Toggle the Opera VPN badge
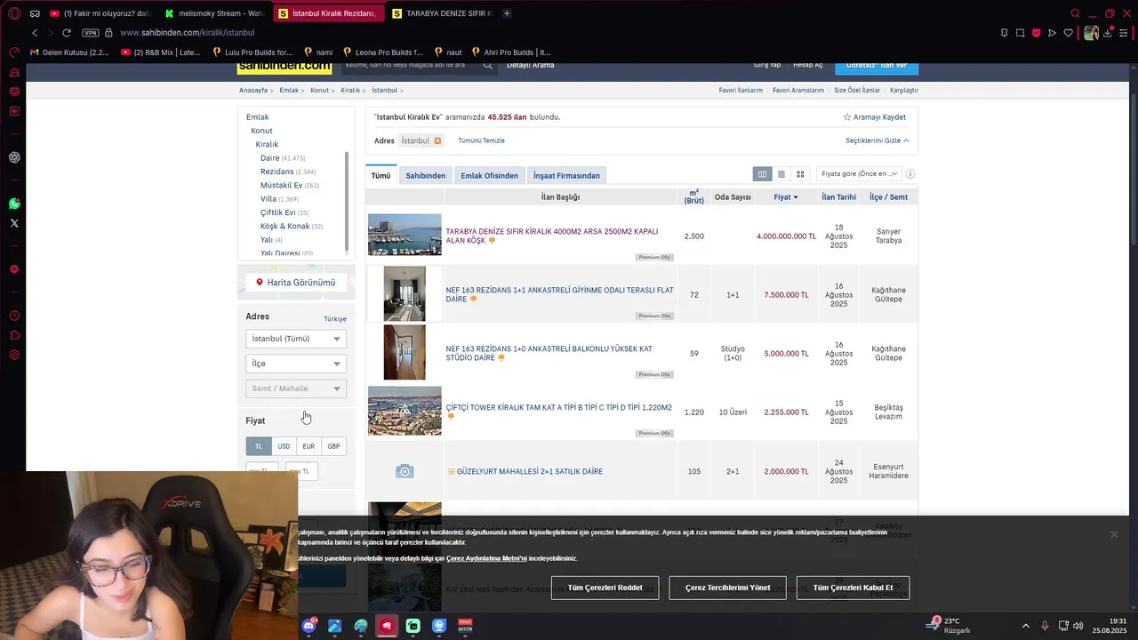1138x640 pixels. coord(90,33)
